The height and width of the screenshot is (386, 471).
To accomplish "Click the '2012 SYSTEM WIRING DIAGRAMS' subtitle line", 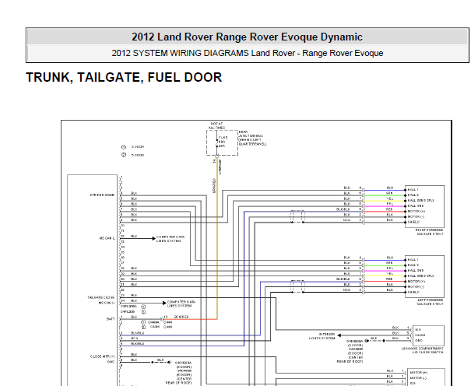I will click(x=248, y=53).
